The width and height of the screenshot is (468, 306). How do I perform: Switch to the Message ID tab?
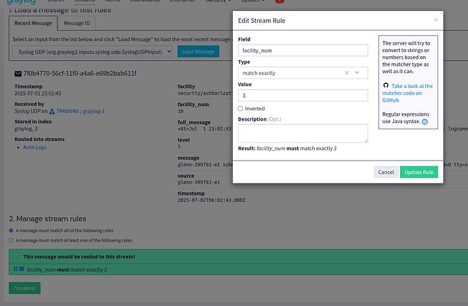77,23
